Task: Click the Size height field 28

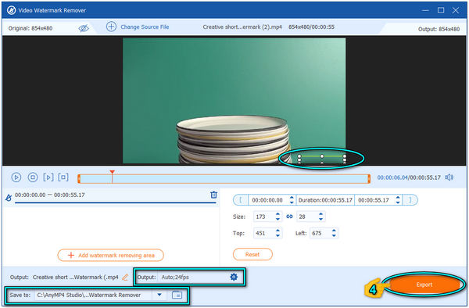Action: 307,217
